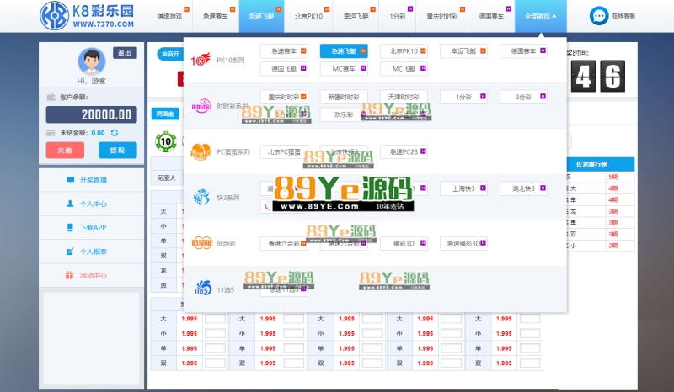Pick 德国赛车 in the PK10系列 panel row
The image size is (674, 392).
coord(523,51)
